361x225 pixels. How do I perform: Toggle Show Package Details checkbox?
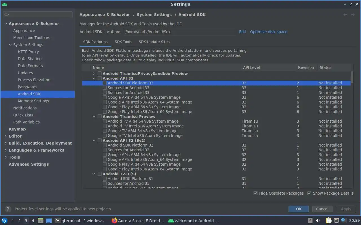[309, 193]
